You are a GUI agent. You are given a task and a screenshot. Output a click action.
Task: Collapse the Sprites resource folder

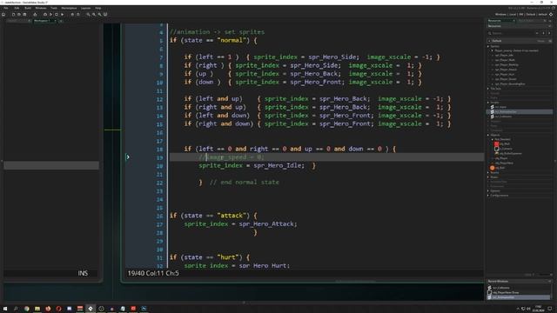[x=488, y=46]
